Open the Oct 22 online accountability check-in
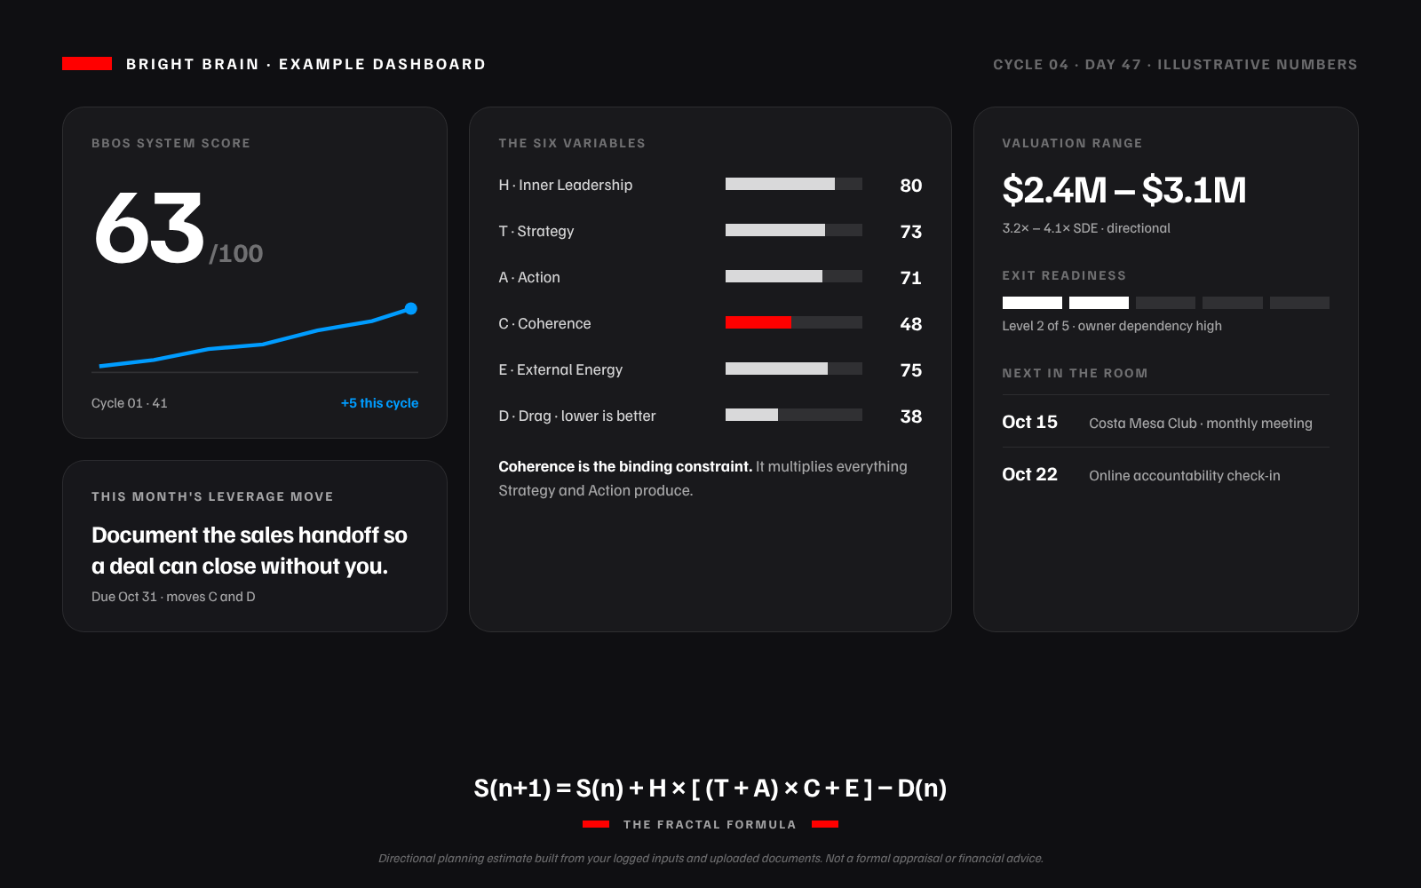 (1166, 475)
